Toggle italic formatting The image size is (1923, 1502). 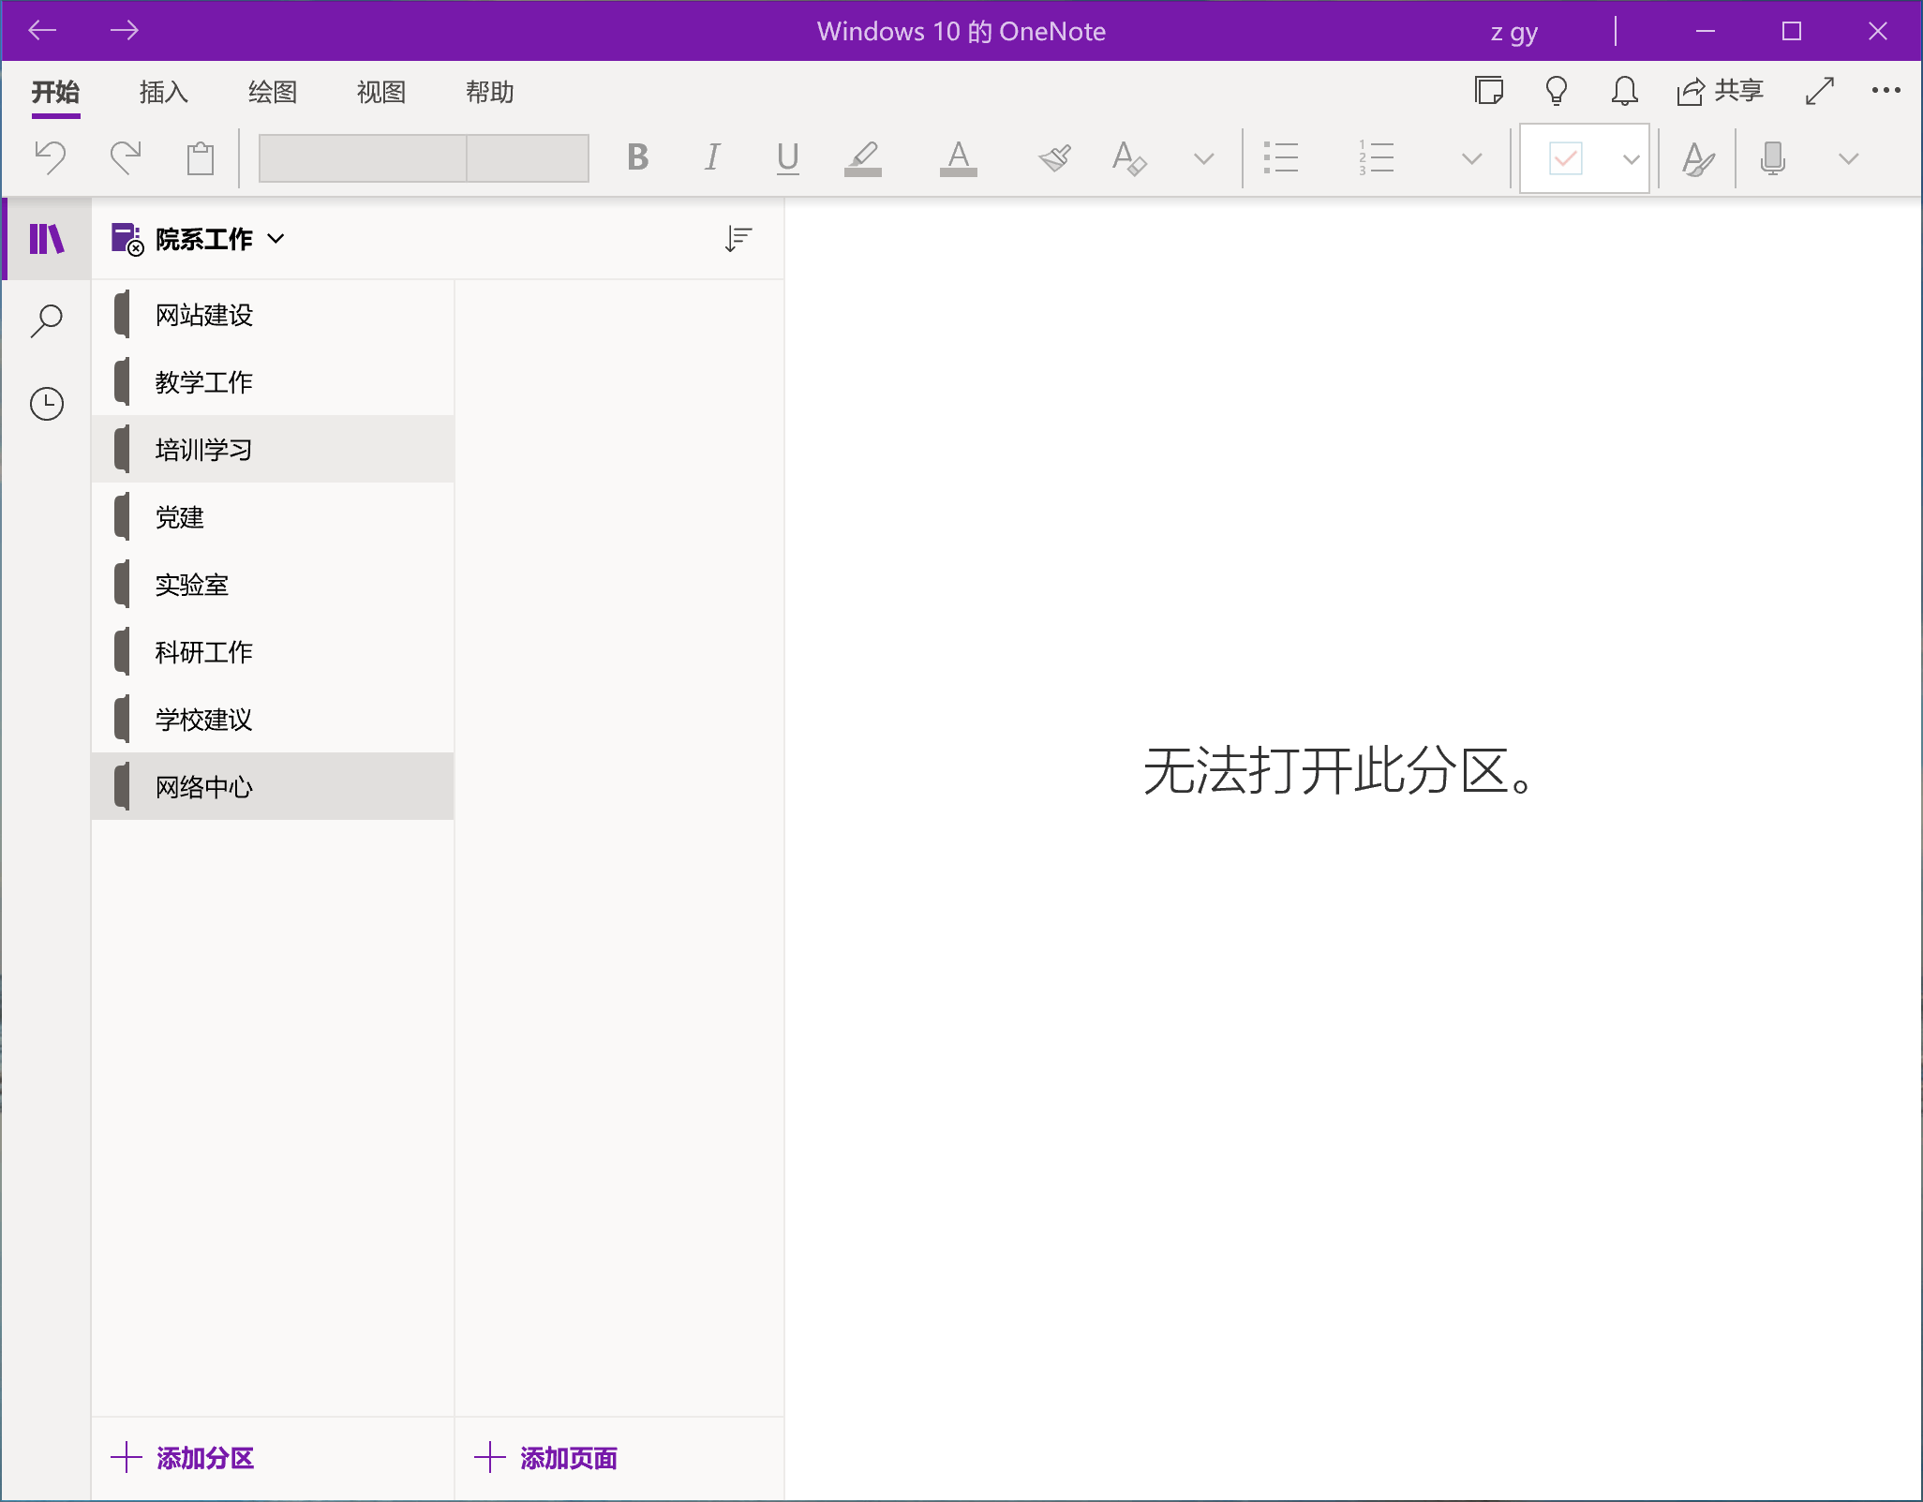[712, 157]
